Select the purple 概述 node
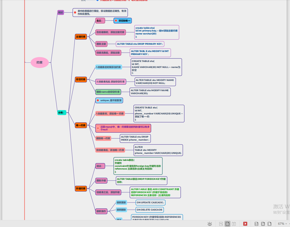Viewport: 290px width, 227px height. 61,12
